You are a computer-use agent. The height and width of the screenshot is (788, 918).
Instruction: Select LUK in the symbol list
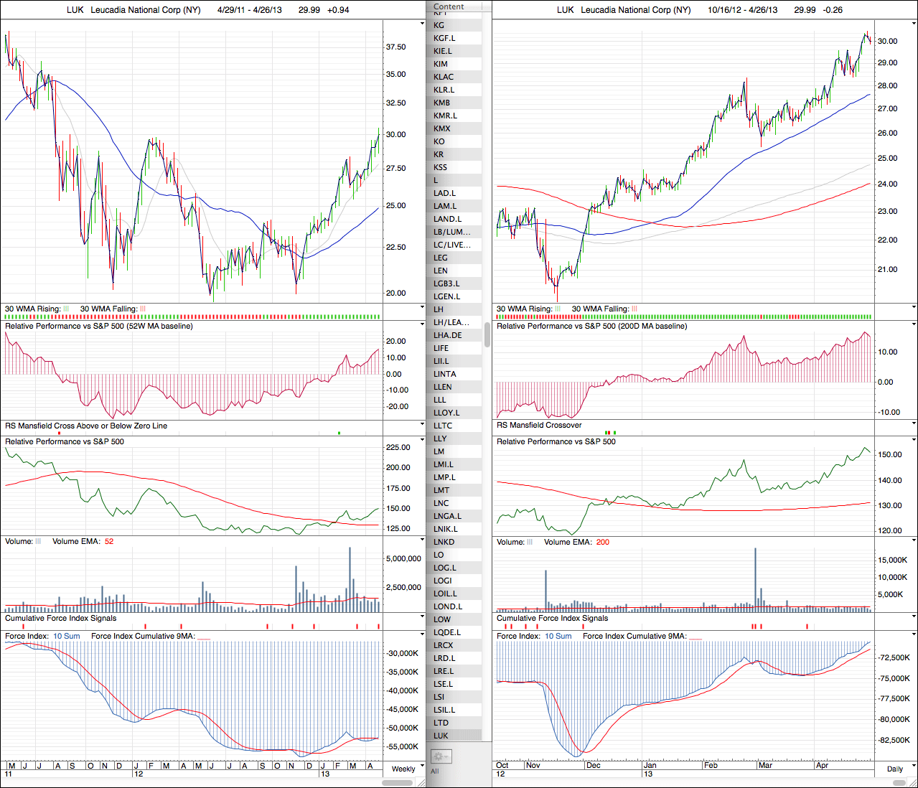tap(441, 736)
